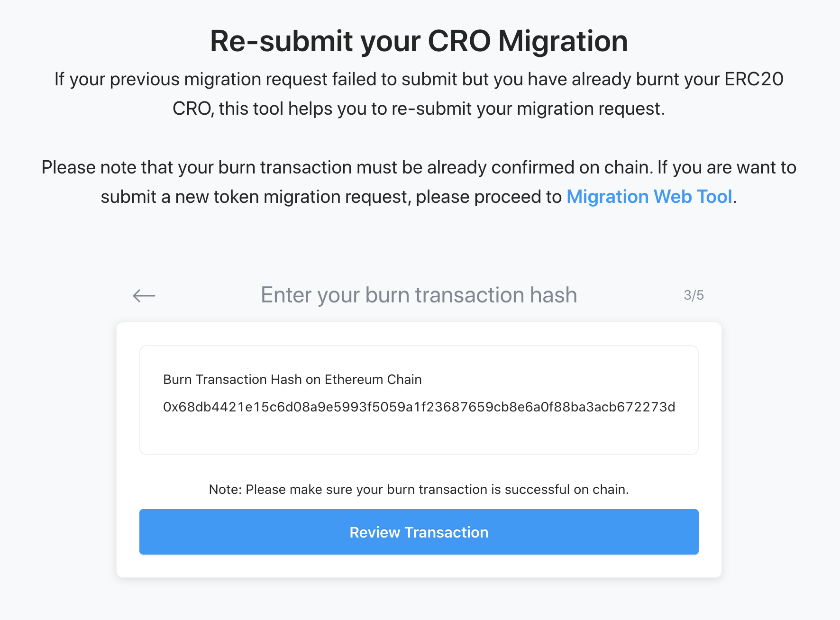The width and height of the screenshot is (840, 620).
Task: Click the note about successful burn transaction
Action: 419,489
